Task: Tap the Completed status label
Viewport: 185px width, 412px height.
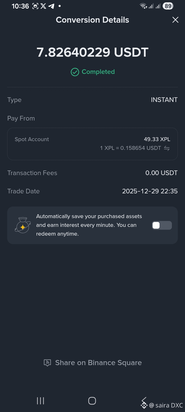Action: coord(98,72)
